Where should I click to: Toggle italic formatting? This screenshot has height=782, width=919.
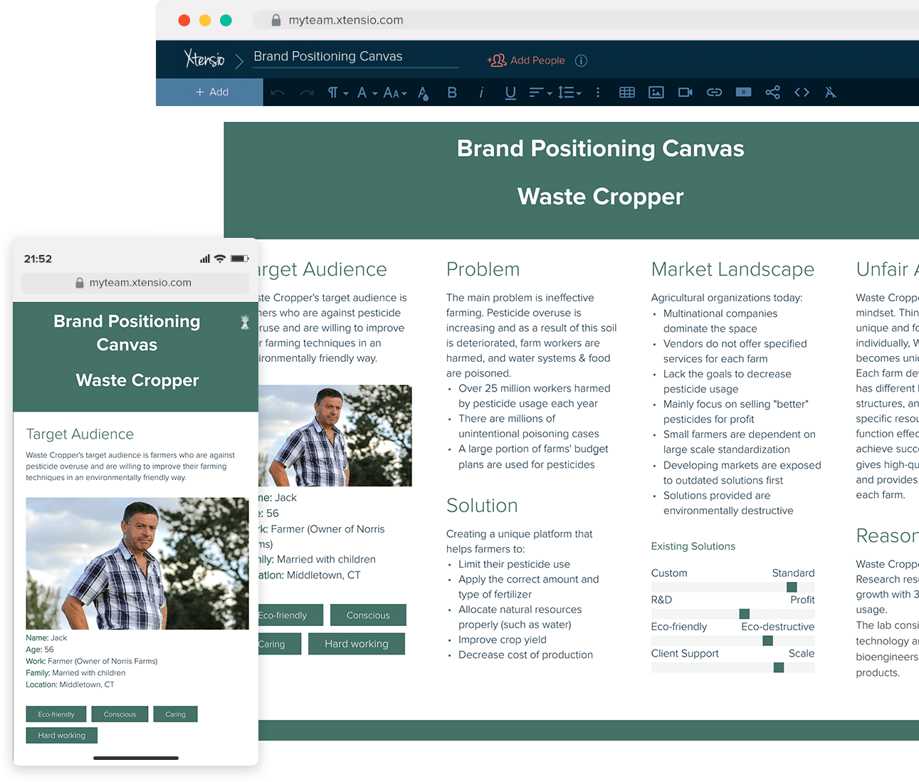click(481, 92)
